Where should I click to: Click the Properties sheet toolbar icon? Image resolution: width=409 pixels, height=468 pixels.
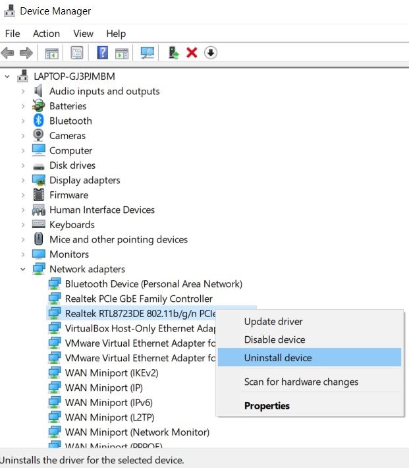pyautogui.click(x=77, y=53)
